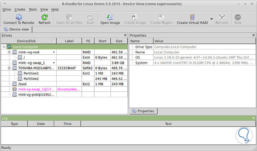Open the Create Virtual RAID dropdown arrow

click(212, 19)
